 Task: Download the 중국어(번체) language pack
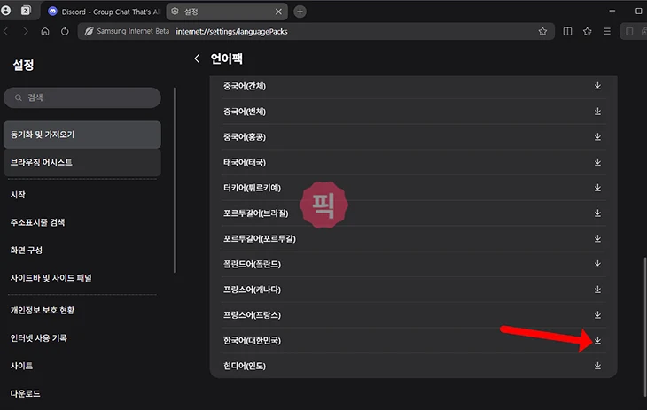597,112
